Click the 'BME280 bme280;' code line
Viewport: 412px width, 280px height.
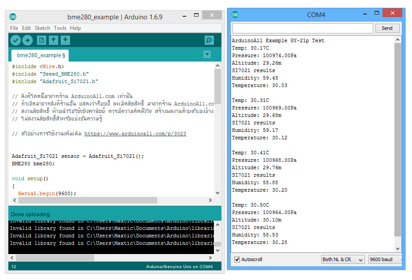[x=33, y=164]
